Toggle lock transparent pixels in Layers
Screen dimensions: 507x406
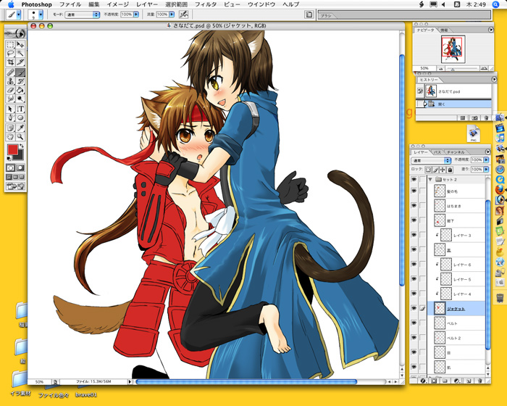[x=428, y=170]
